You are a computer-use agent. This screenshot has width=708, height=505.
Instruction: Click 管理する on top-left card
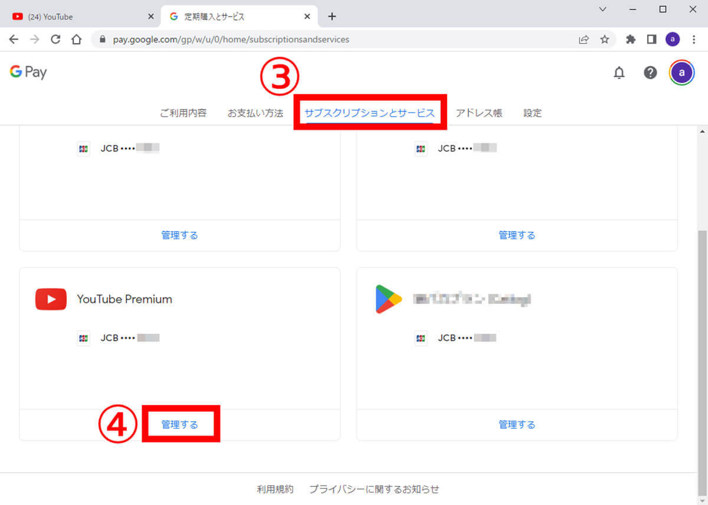coord(180,235)
